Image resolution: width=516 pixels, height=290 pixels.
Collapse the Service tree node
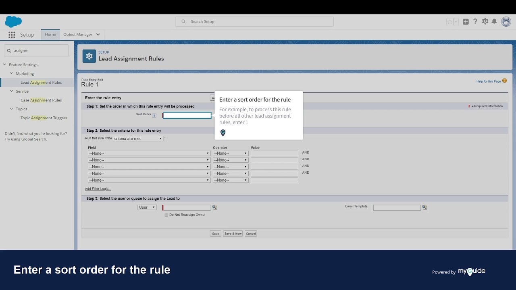[12, 91]
